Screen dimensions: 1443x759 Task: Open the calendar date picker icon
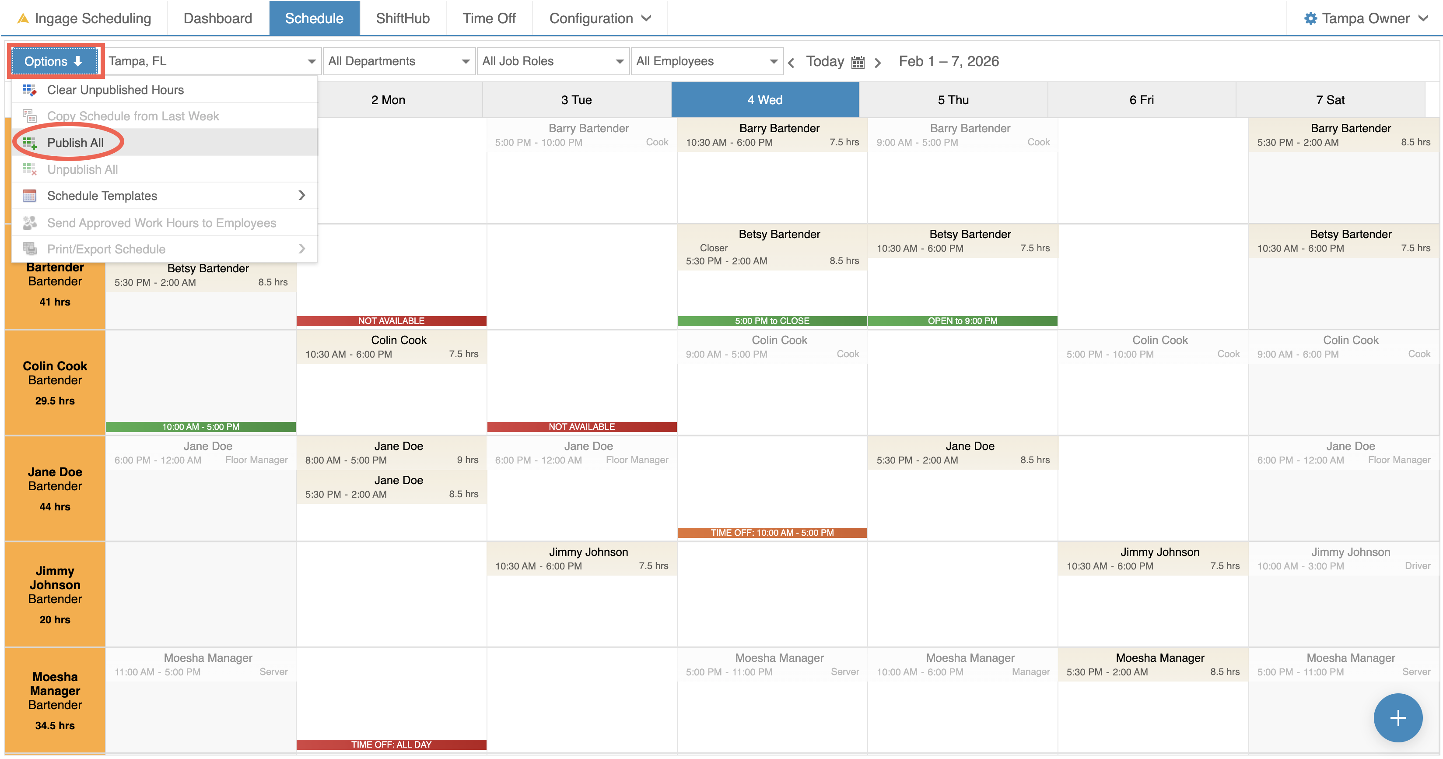pyautogui.click(x=858, y=62)
